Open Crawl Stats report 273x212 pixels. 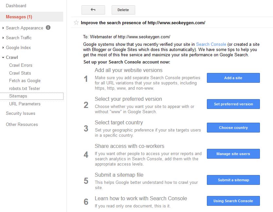click(20, 73)
